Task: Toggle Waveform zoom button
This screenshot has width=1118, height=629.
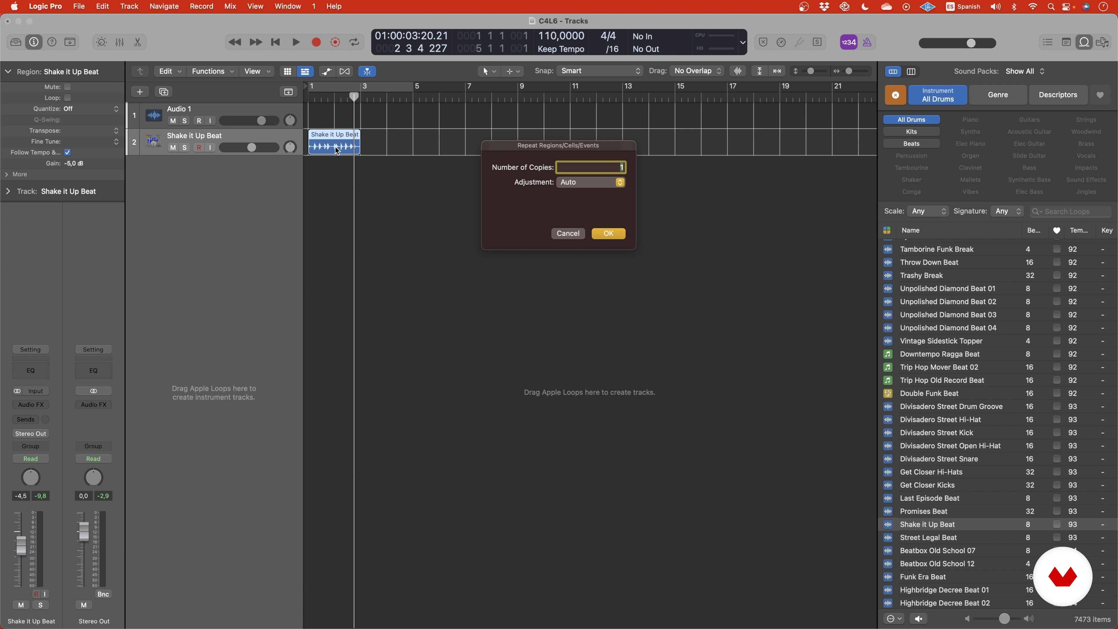Action: point(738,71)
